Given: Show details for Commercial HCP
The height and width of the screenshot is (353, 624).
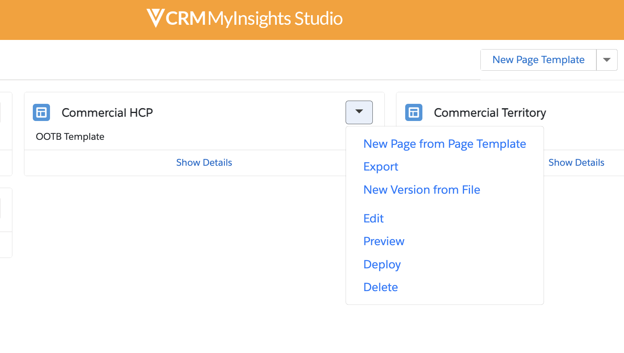Looking at the screenshot, I should 204,163.
